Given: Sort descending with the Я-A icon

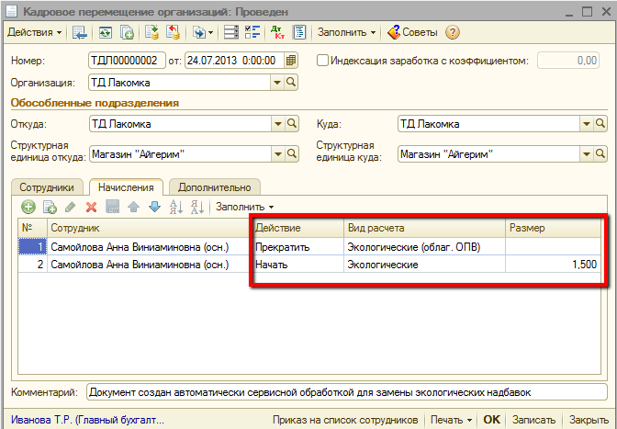Looking at the screenshot, I should tap(196, 208).
